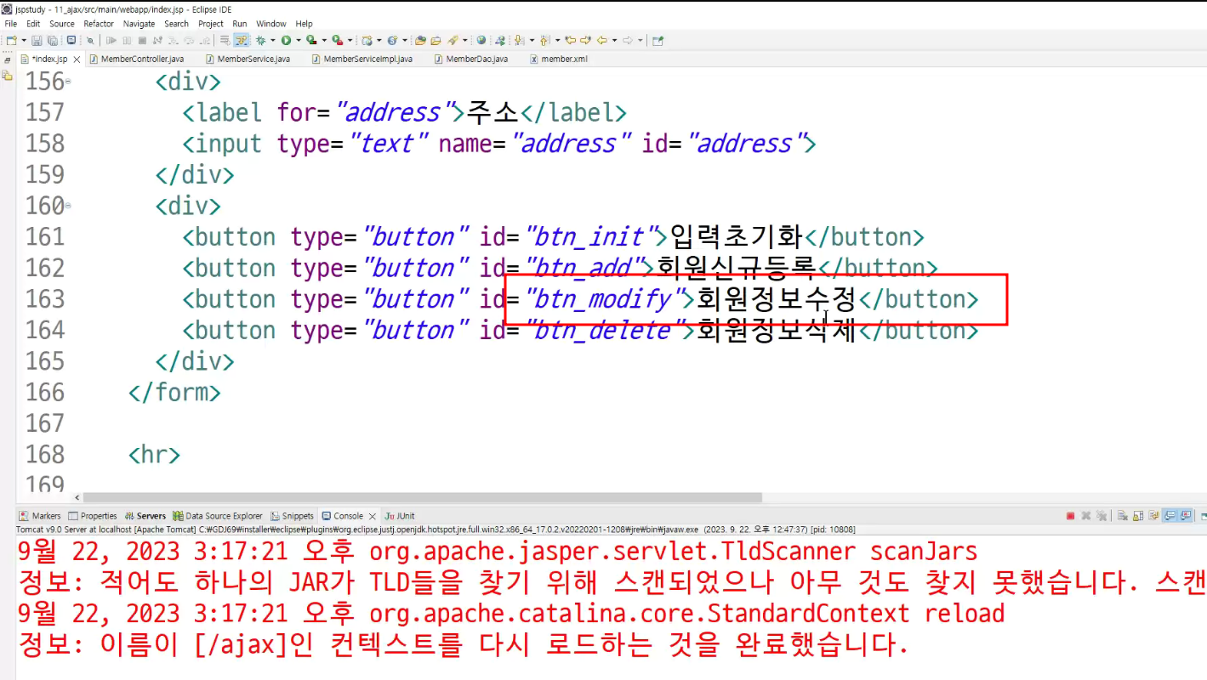Click StandardContext reload console line
The height and width of the screenshot is (680, 1207).
[511, 613]
